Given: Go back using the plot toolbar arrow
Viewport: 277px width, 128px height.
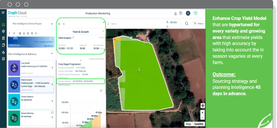Looking at the screenshot, I should click(x=9, y=33).
